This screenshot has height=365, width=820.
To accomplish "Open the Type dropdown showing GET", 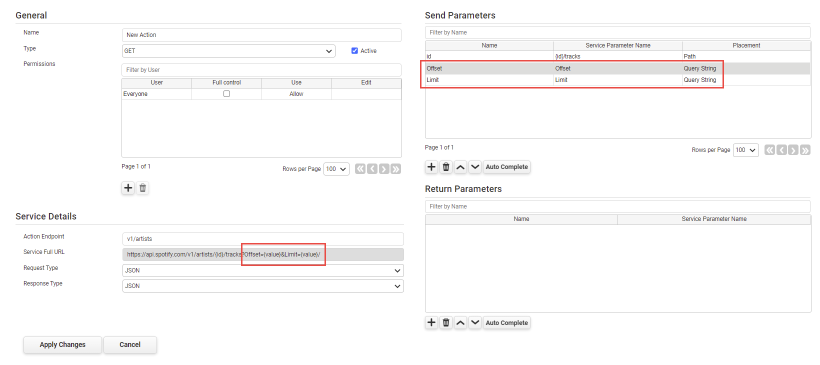I will pos(228,51).
